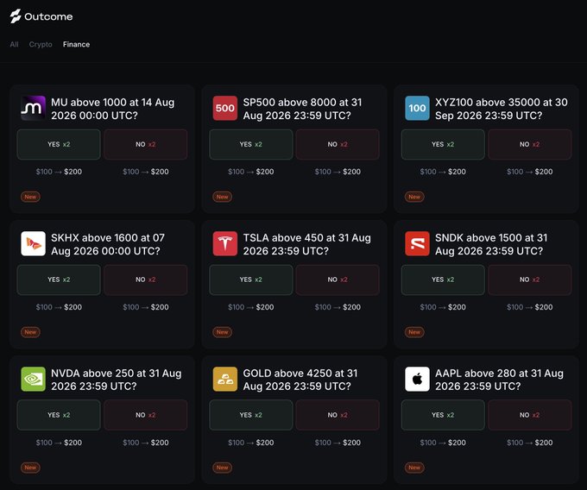
Task: Bet NO on SP500 above 8000
Action: click(338, 144)
